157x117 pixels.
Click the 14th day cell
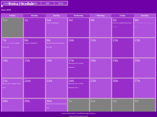point(12,68)
